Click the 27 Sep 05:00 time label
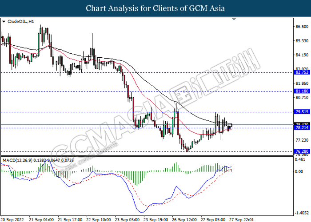Screen dimensions: 311x222 point(213,220)
